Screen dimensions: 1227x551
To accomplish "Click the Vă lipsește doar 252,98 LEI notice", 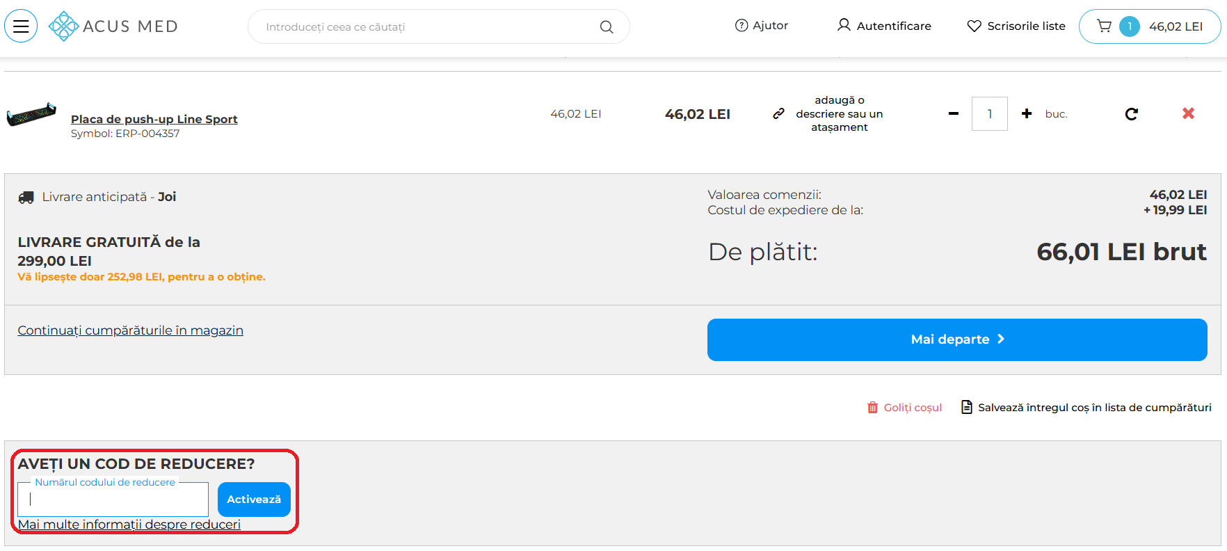I will (141, 277).
